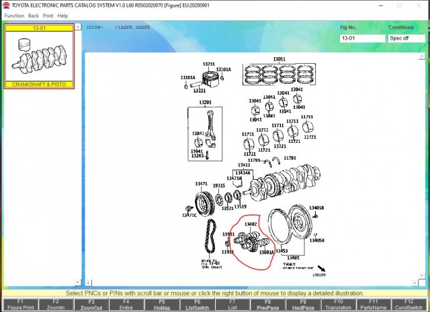The height and width of the screenshot is (312, 430).
Task: Select PNC 13411 crankshaft label
Action: (244, 165)
